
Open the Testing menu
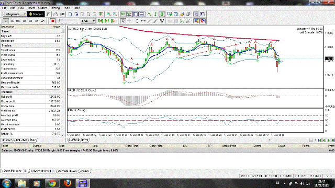[55, 8]
